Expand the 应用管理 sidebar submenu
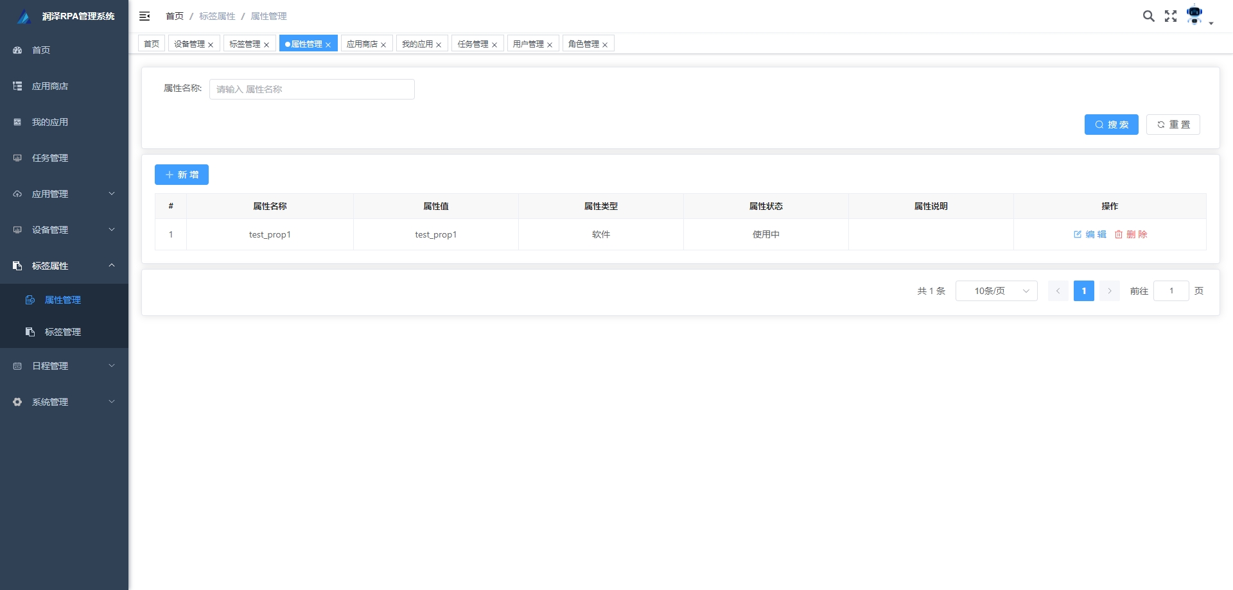The width and height of the screenshot is (1233, 590). coord(64,194)
